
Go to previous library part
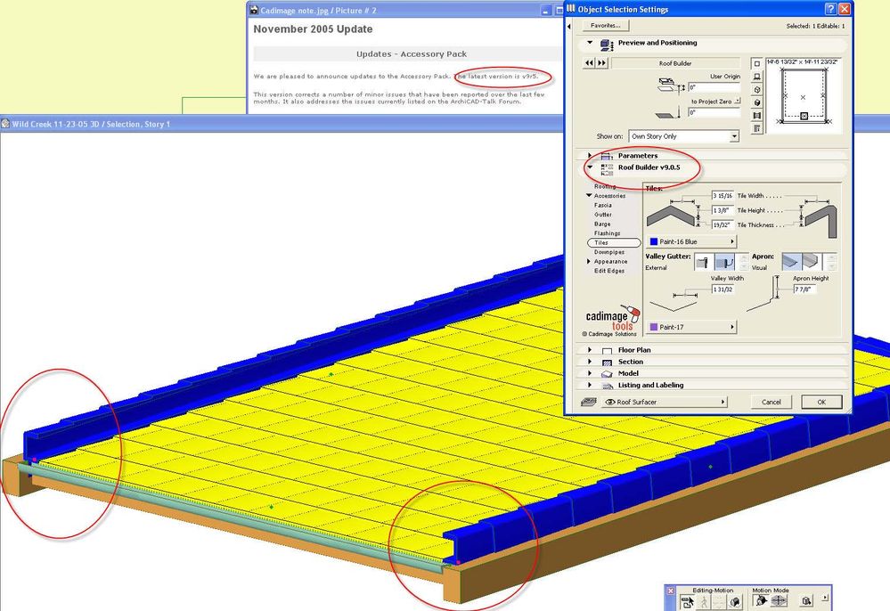click(589, 63)
